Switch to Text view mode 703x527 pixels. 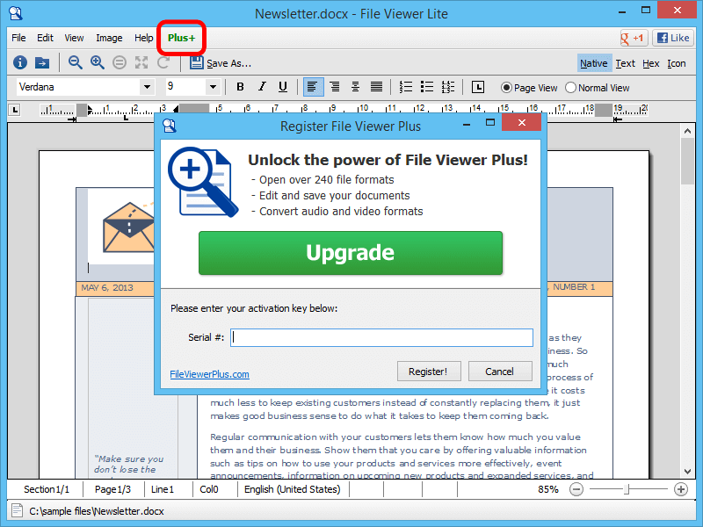pyautogui.click(x=626, y=63)
